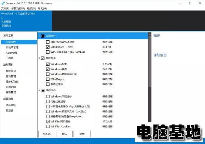Screen dimensions: 205x144
Task: Check the WinINet Cookies checkbox
Action: [x=48, y=127]
